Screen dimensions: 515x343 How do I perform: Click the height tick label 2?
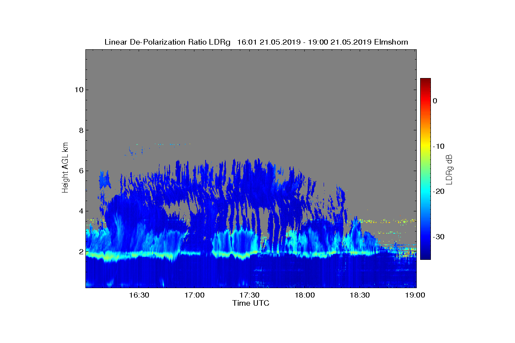tap(80, 251)
